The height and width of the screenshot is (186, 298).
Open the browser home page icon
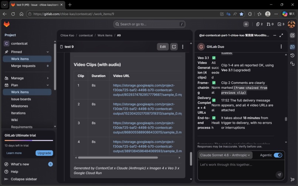tap(21, 14)
